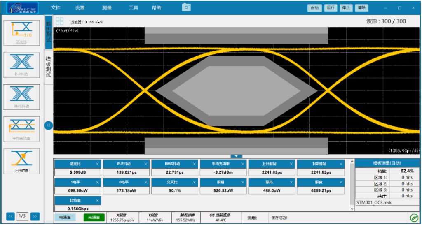Go to the next measurement icons page
The image size is (422, 225).
(x=35, y=216)
